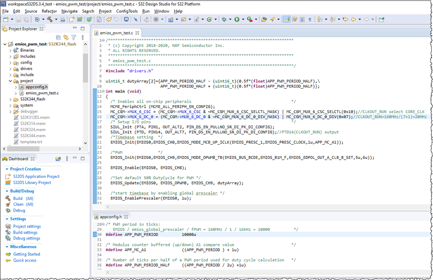Click the Back navigation yellow arrow

(353, 19)
